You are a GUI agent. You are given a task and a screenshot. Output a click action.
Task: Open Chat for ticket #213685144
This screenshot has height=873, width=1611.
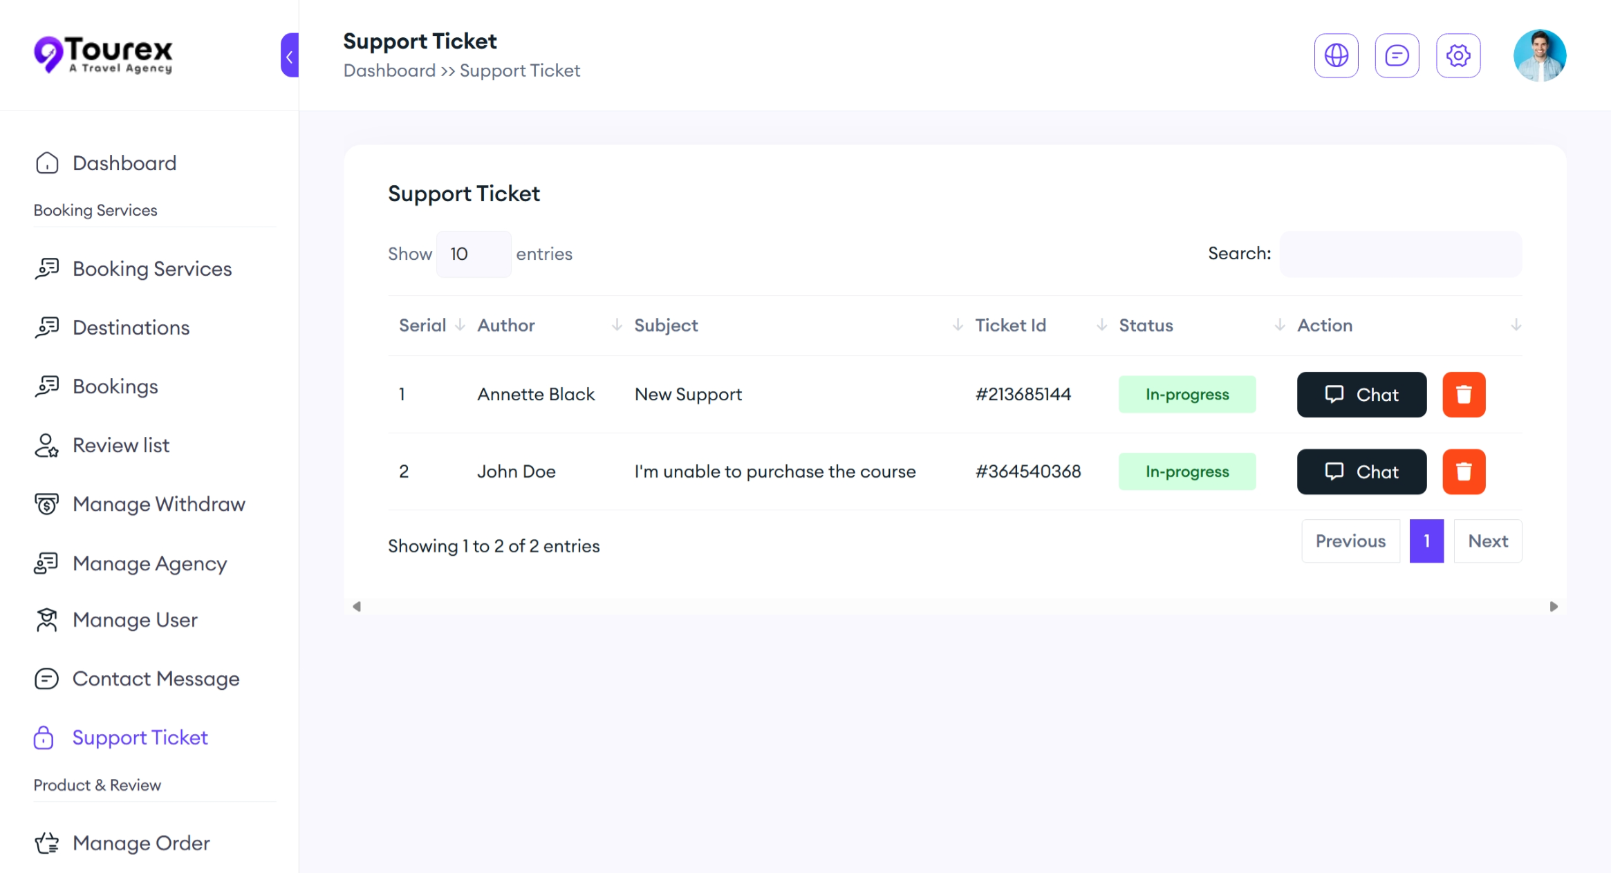pos(1361,395)
